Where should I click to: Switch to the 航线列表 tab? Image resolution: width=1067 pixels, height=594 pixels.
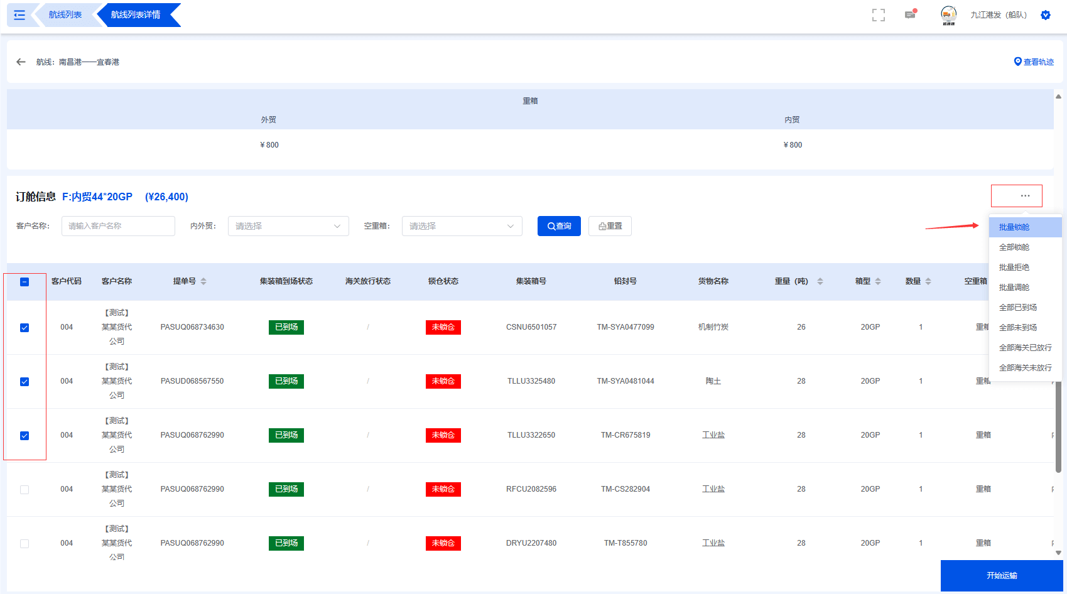[65, 15]
